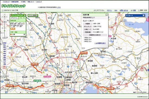The height and width of the screenshot is (99, 149).
Task: Open the hour dropdown
Action: click(x=13, y=26)
